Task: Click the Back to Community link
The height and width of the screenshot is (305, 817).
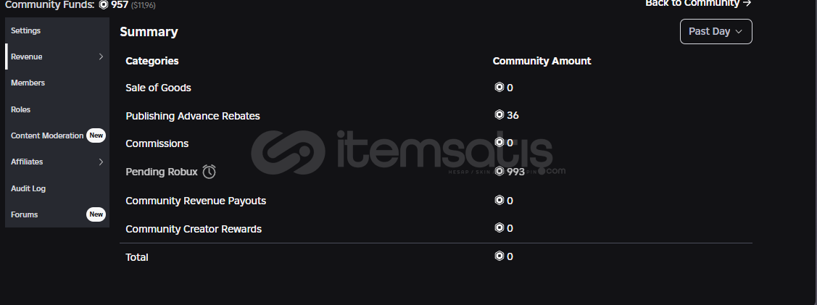Action: [697, 4]
